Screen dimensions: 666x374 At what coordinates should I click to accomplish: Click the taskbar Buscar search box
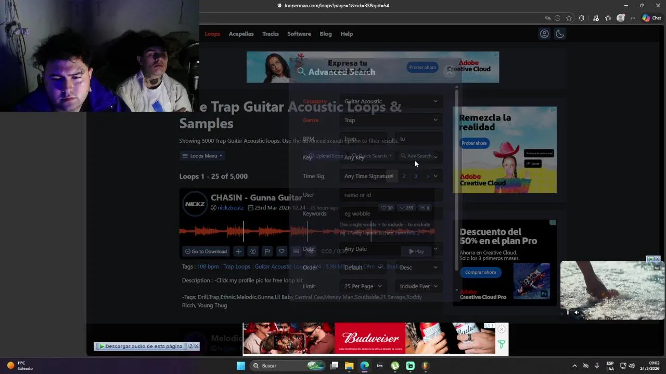point(287,366)
